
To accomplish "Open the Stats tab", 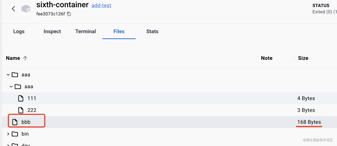I will point(152,32).
